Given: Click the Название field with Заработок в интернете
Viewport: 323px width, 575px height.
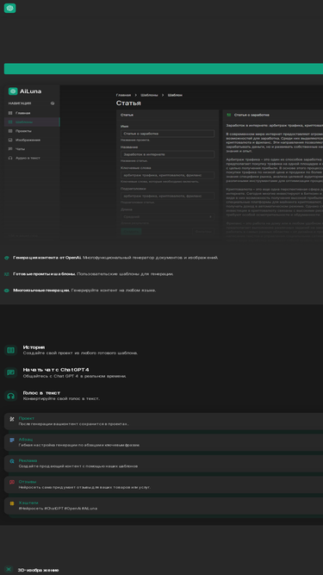Looking at the screenshot, I should pyautogui.click(x=167, y=154).
